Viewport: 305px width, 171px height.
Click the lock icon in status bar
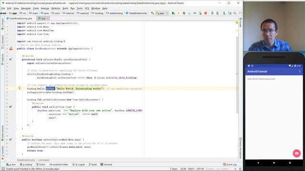(x=235, y=169)
